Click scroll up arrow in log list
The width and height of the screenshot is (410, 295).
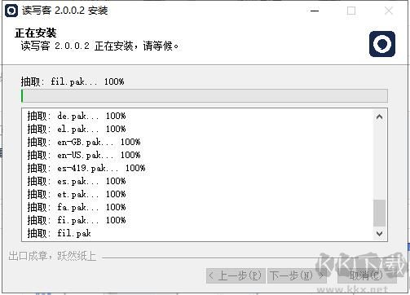point(380,117)
